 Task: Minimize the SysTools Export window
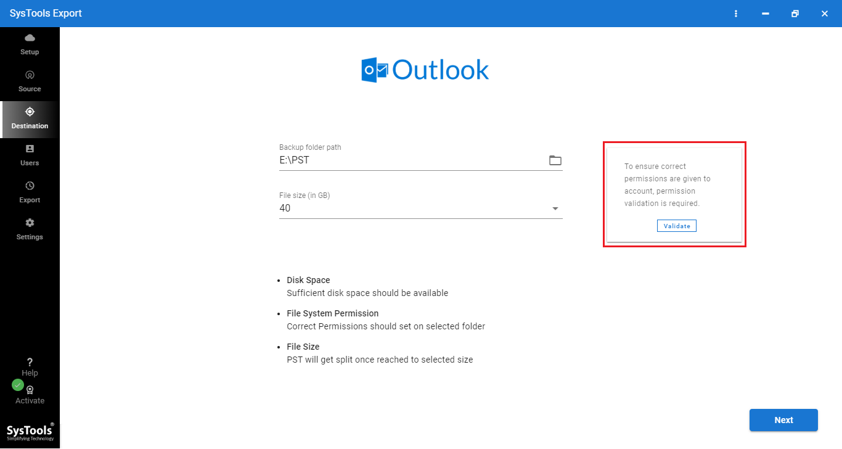pyautogui.click(x=766, y=14)
